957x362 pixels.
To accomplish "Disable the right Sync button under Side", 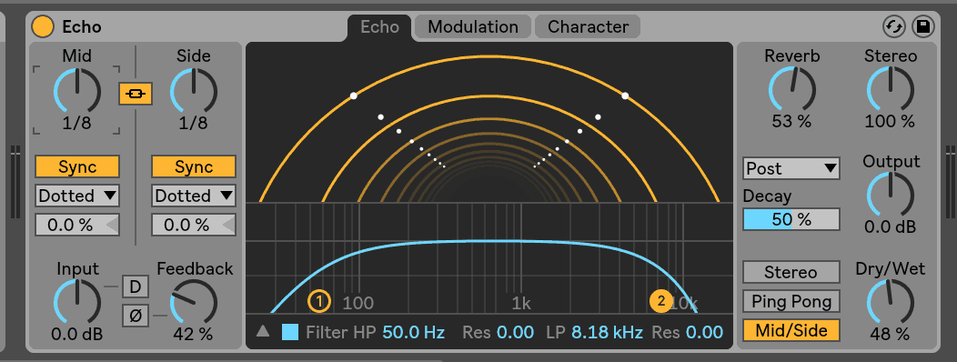I will click(x=194, y=166).
